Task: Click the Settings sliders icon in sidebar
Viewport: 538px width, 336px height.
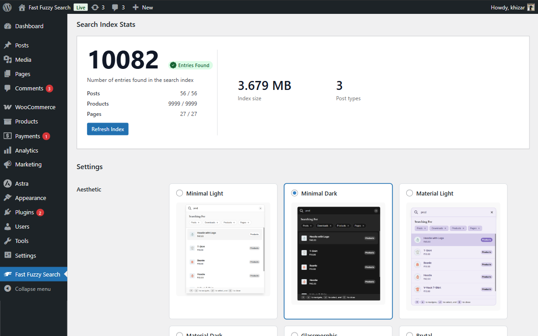Action: tap(8, 255)
